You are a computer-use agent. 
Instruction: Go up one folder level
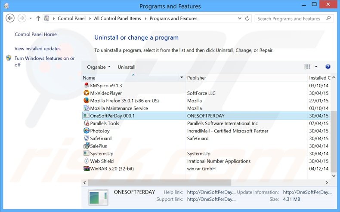click(38, 18)
